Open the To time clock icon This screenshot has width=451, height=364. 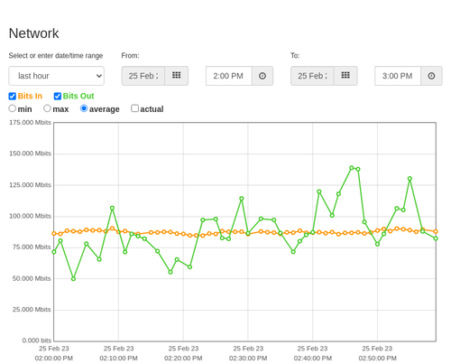pyautogui.click(x=431, y=76)
